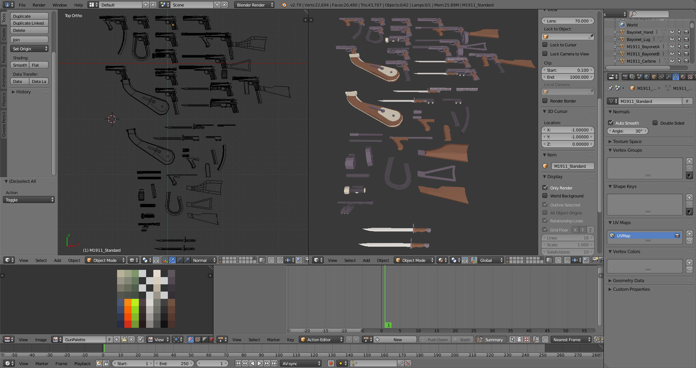Adjust the Lens slider in View panel
This screenshot has height=368, width=696.
click(x=568, y=21)
